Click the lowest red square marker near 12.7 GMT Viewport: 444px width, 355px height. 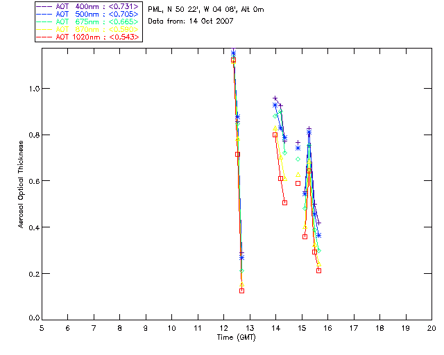[242, 291]
